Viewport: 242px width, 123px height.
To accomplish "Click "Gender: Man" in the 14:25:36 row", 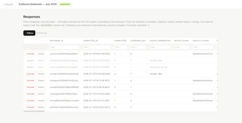I will click(x=156, y=74).
